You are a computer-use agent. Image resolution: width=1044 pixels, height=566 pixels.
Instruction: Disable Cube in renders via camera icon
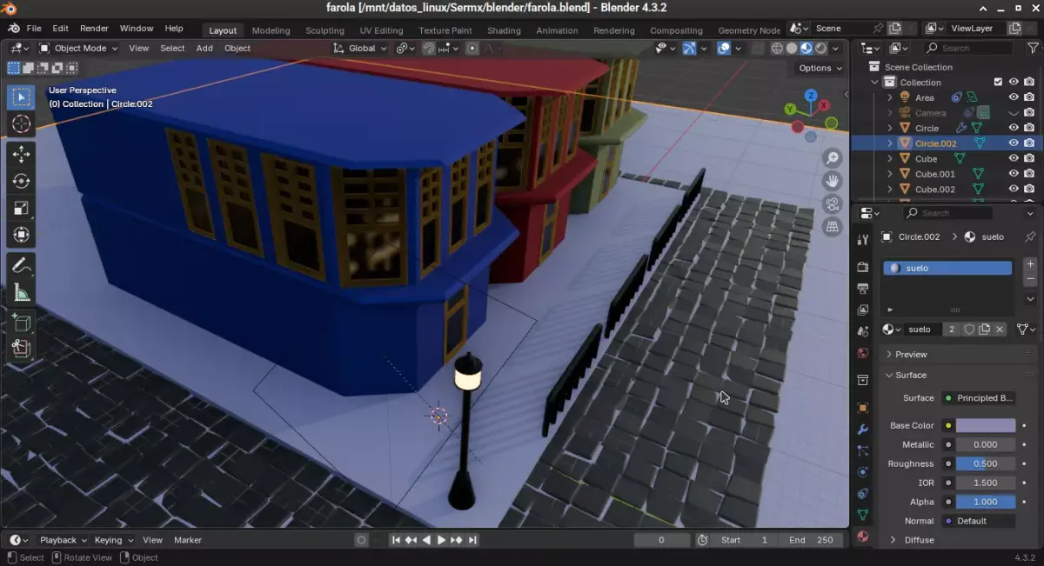click(x=1028, y=158)
